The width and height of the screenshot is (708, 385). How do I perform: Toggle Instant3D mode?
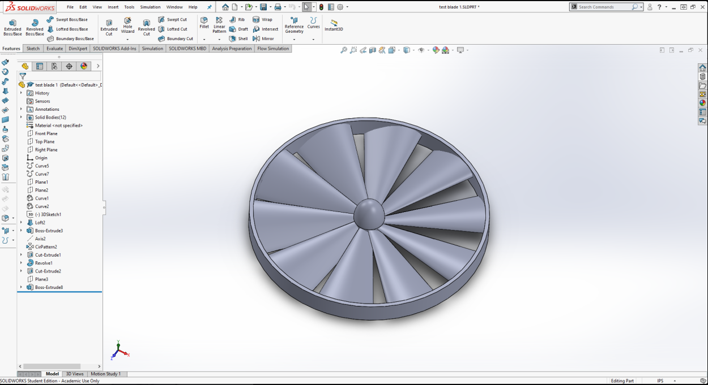click(334, 25)
